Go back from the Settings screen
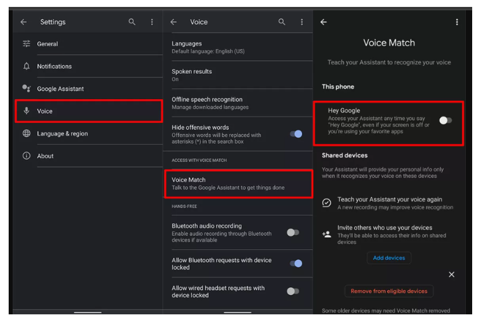The image size is (482, 323). coord(23,22)
